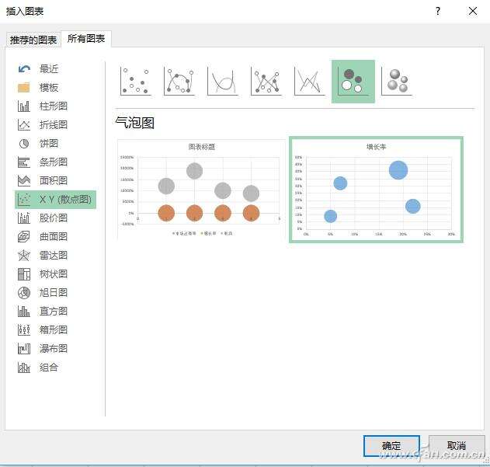Choose the Line chart (折线图) icon
490x467 pixels.
(x=24, y=125)
